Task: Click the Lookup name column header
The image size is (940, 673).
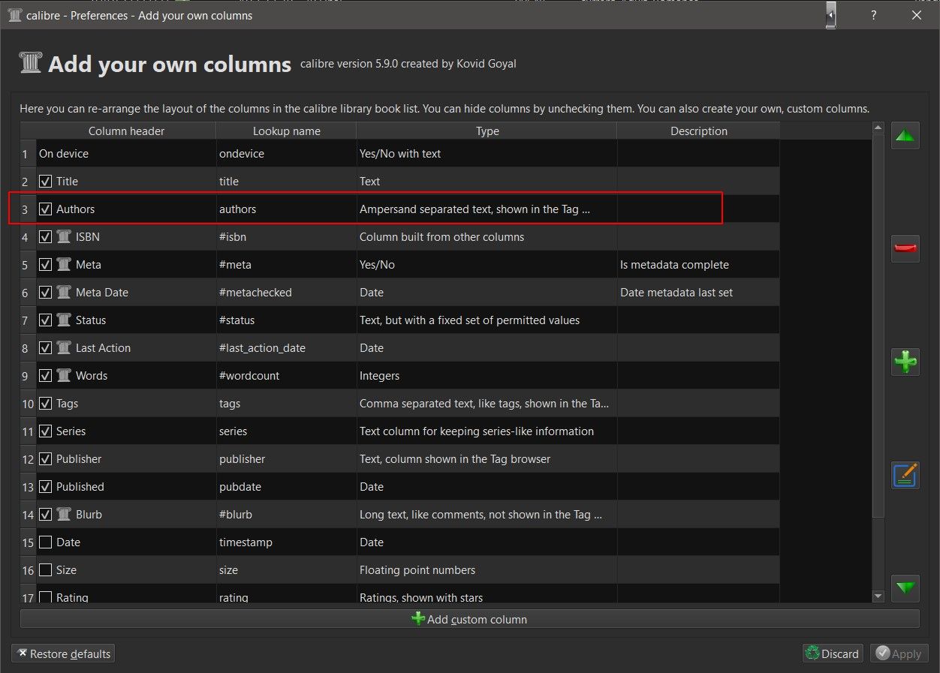Action: point(286,131)
